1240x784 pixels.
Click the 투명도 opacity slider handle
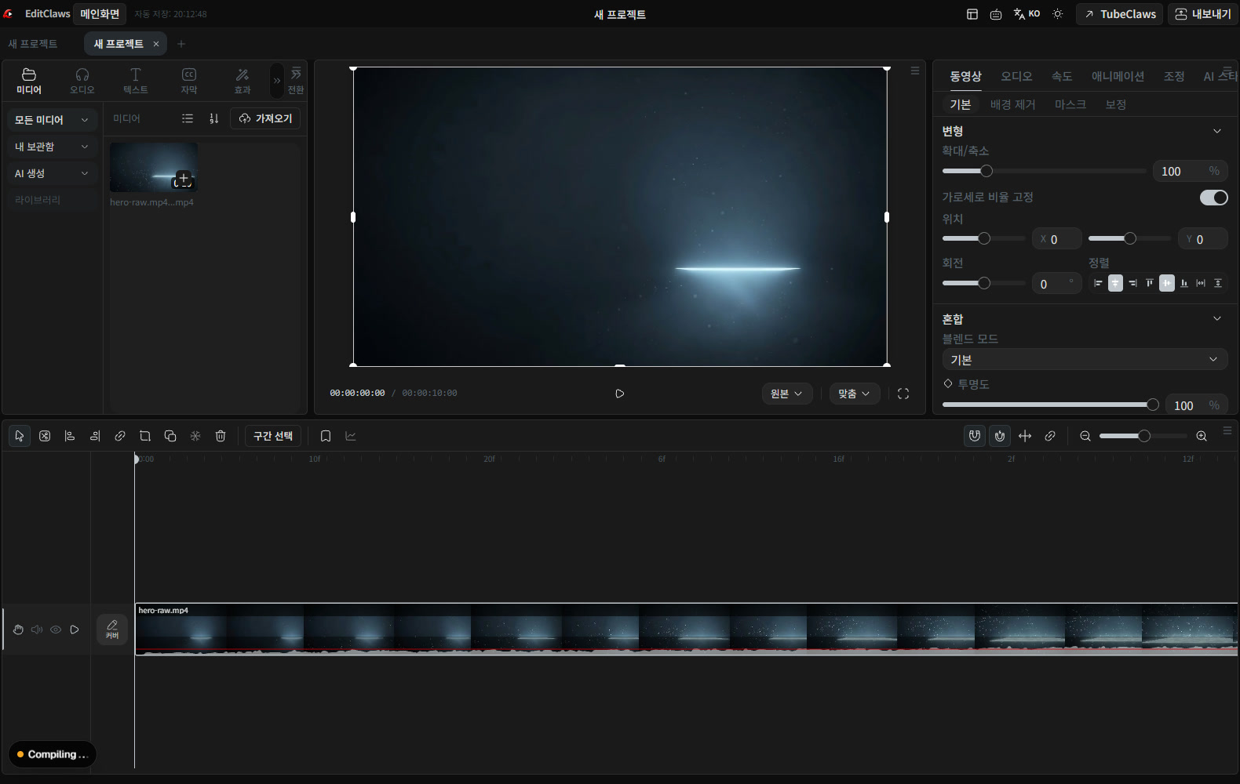[1152, 405]
